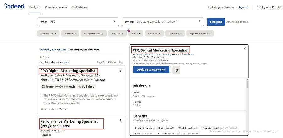Open three-dot menu for PPC/Digital Marketing Specialist card
The image size is (283, 138).
pos(120,70)
